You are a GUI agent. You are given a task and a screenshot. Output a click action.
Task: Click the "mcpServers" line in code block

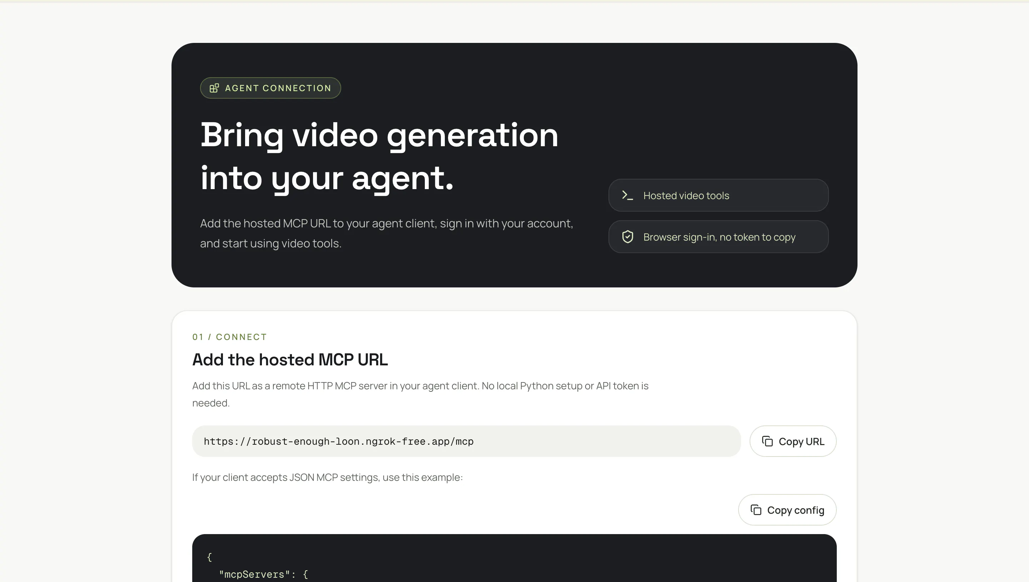(x=263, y=574)
